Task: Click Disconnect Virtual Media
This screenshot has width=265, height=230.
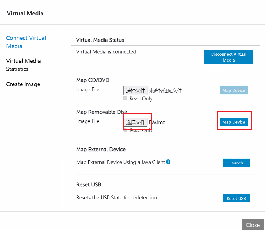Action: pos(228,57)
